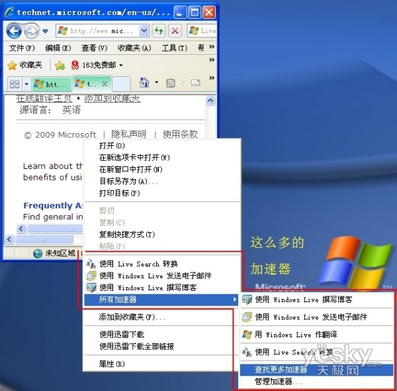The height and width of the screenshot is (391, 397).
Task: Refresh the page with green arrows icon
Action: [159, 31]
